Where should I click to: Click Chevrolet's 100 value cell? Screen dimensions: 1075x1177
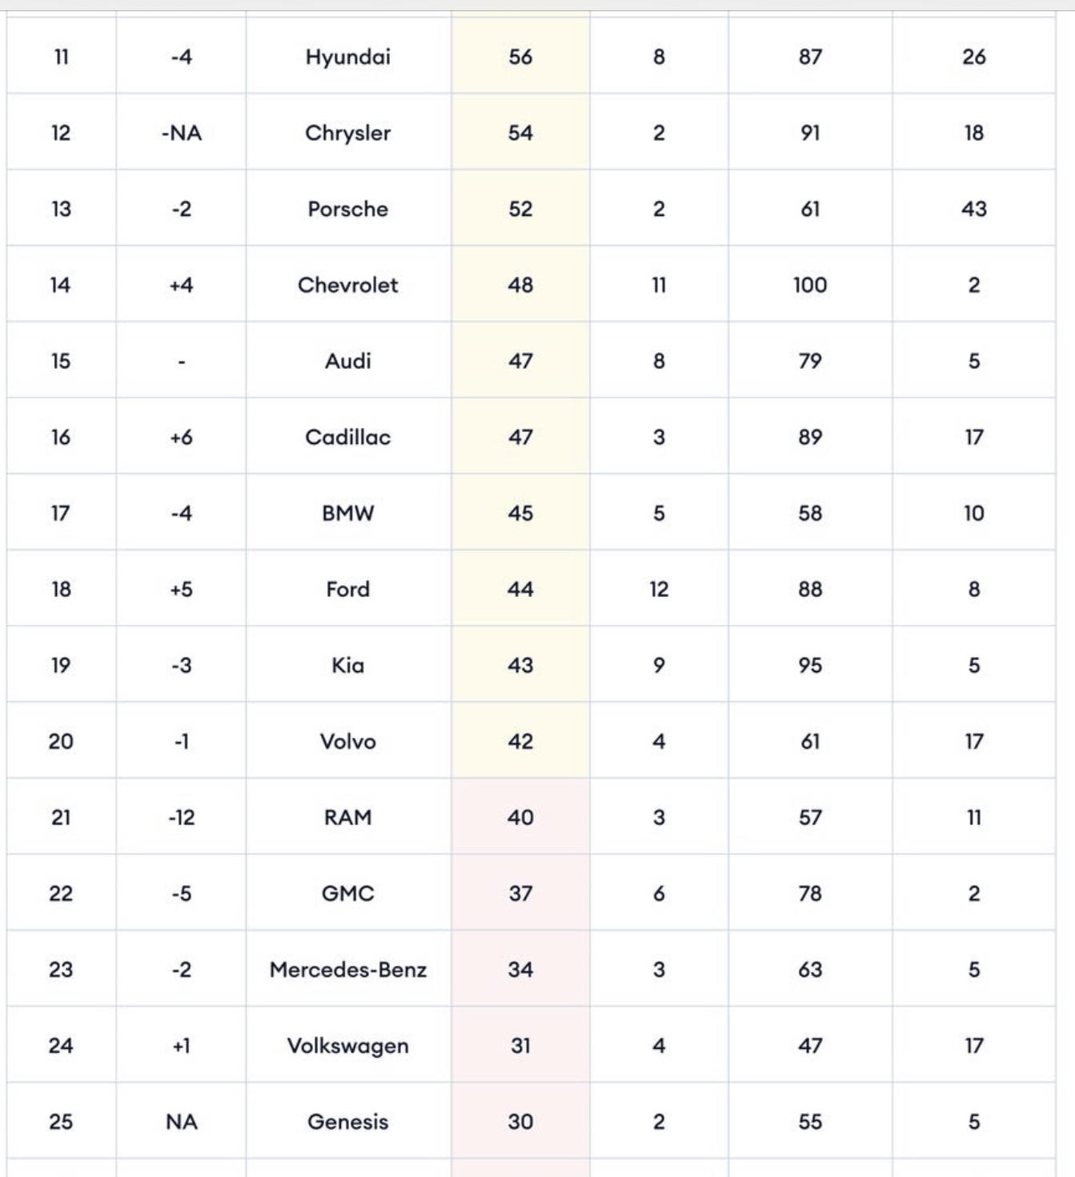pyautogui.click(x=810, y=285)
